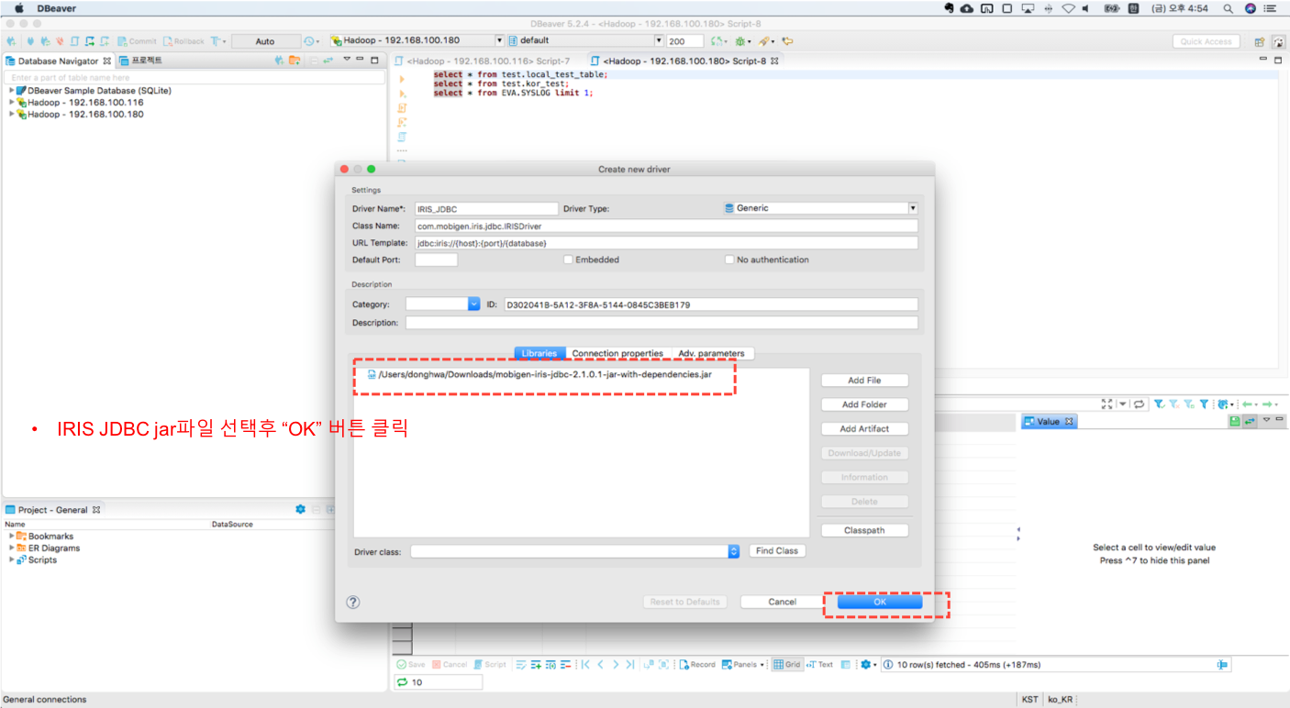The width and height of the screenshot is (1290, 708).
Task: Click the Driver Name field IRIS_JDBC
Action: [x=486, y=208]
